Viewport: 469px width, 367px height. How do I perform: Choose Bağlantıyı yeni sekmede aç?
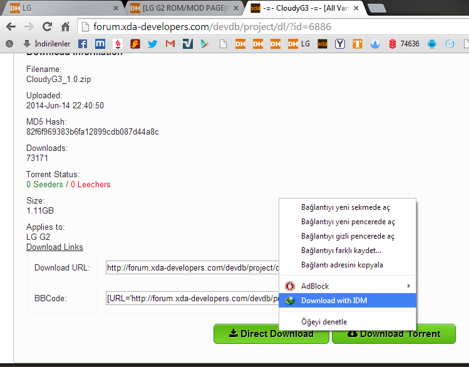click(x=348, y=207)
